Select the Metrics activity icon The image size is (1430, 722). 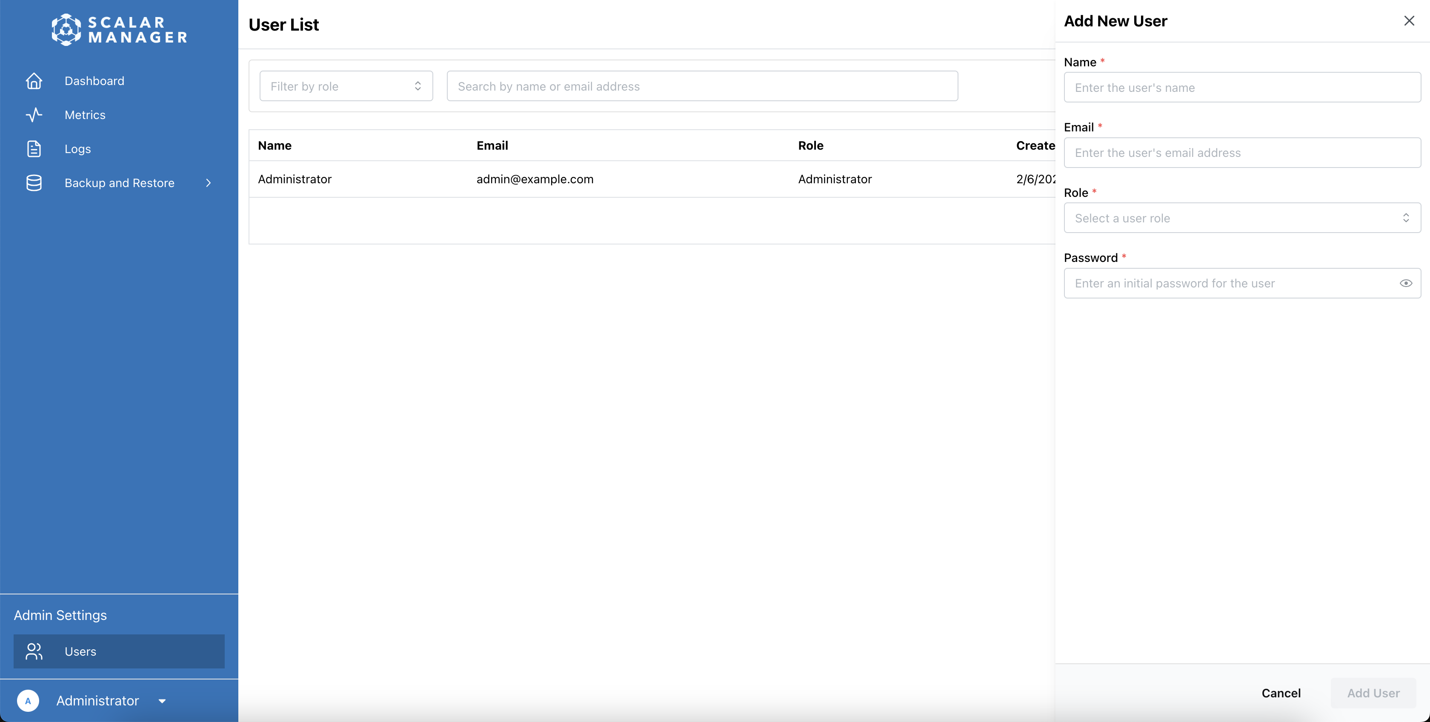(34, 115)
